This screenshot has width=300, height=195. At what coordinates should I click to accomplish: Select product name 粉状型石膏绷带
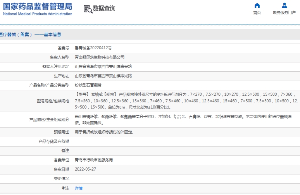coord(88,85)
